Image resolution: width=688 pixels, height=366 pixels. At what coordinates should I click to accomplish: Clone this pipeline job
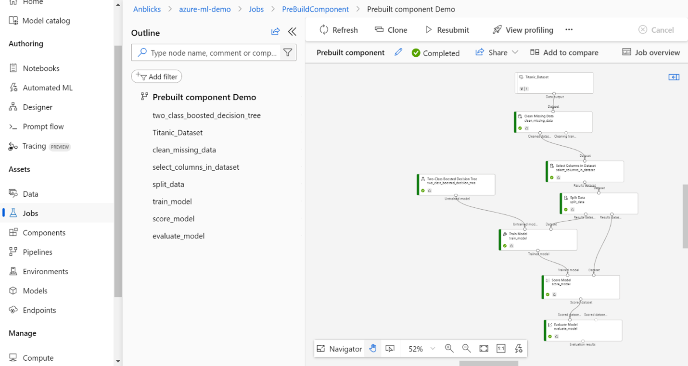point(391,30)
